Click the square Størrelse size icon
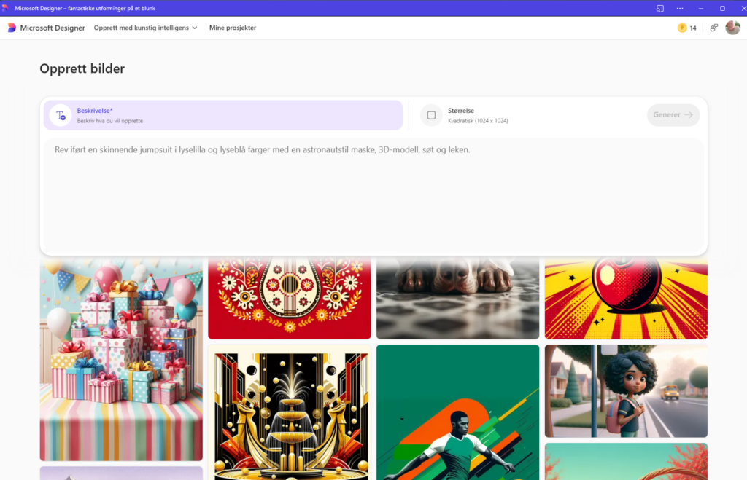Viewport: 747px width, 480px height. tap(431, 115)
